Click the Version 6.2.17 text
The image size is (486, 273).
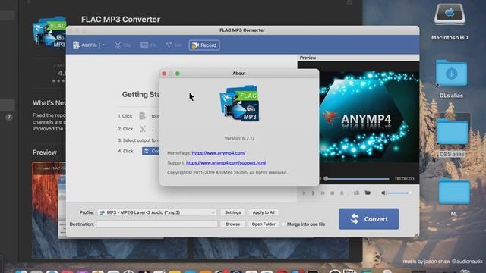pos(239,138)
